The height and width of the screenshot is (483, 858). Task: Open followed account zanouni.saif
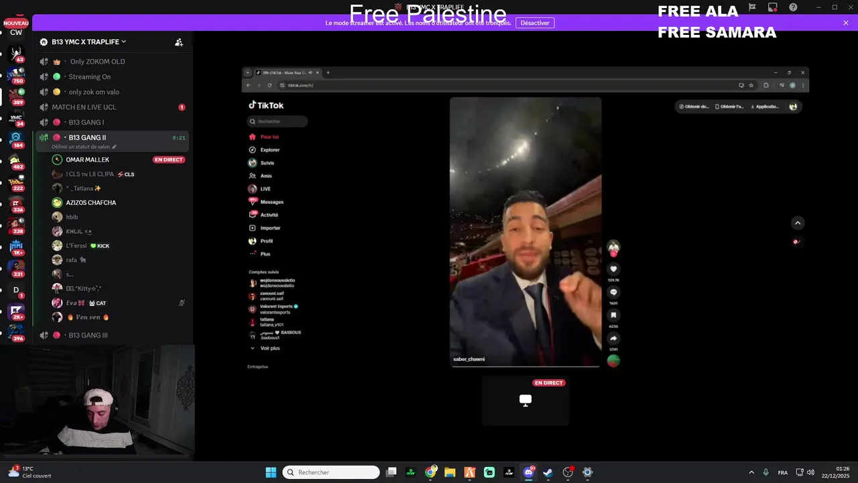(x=267, y=296)
